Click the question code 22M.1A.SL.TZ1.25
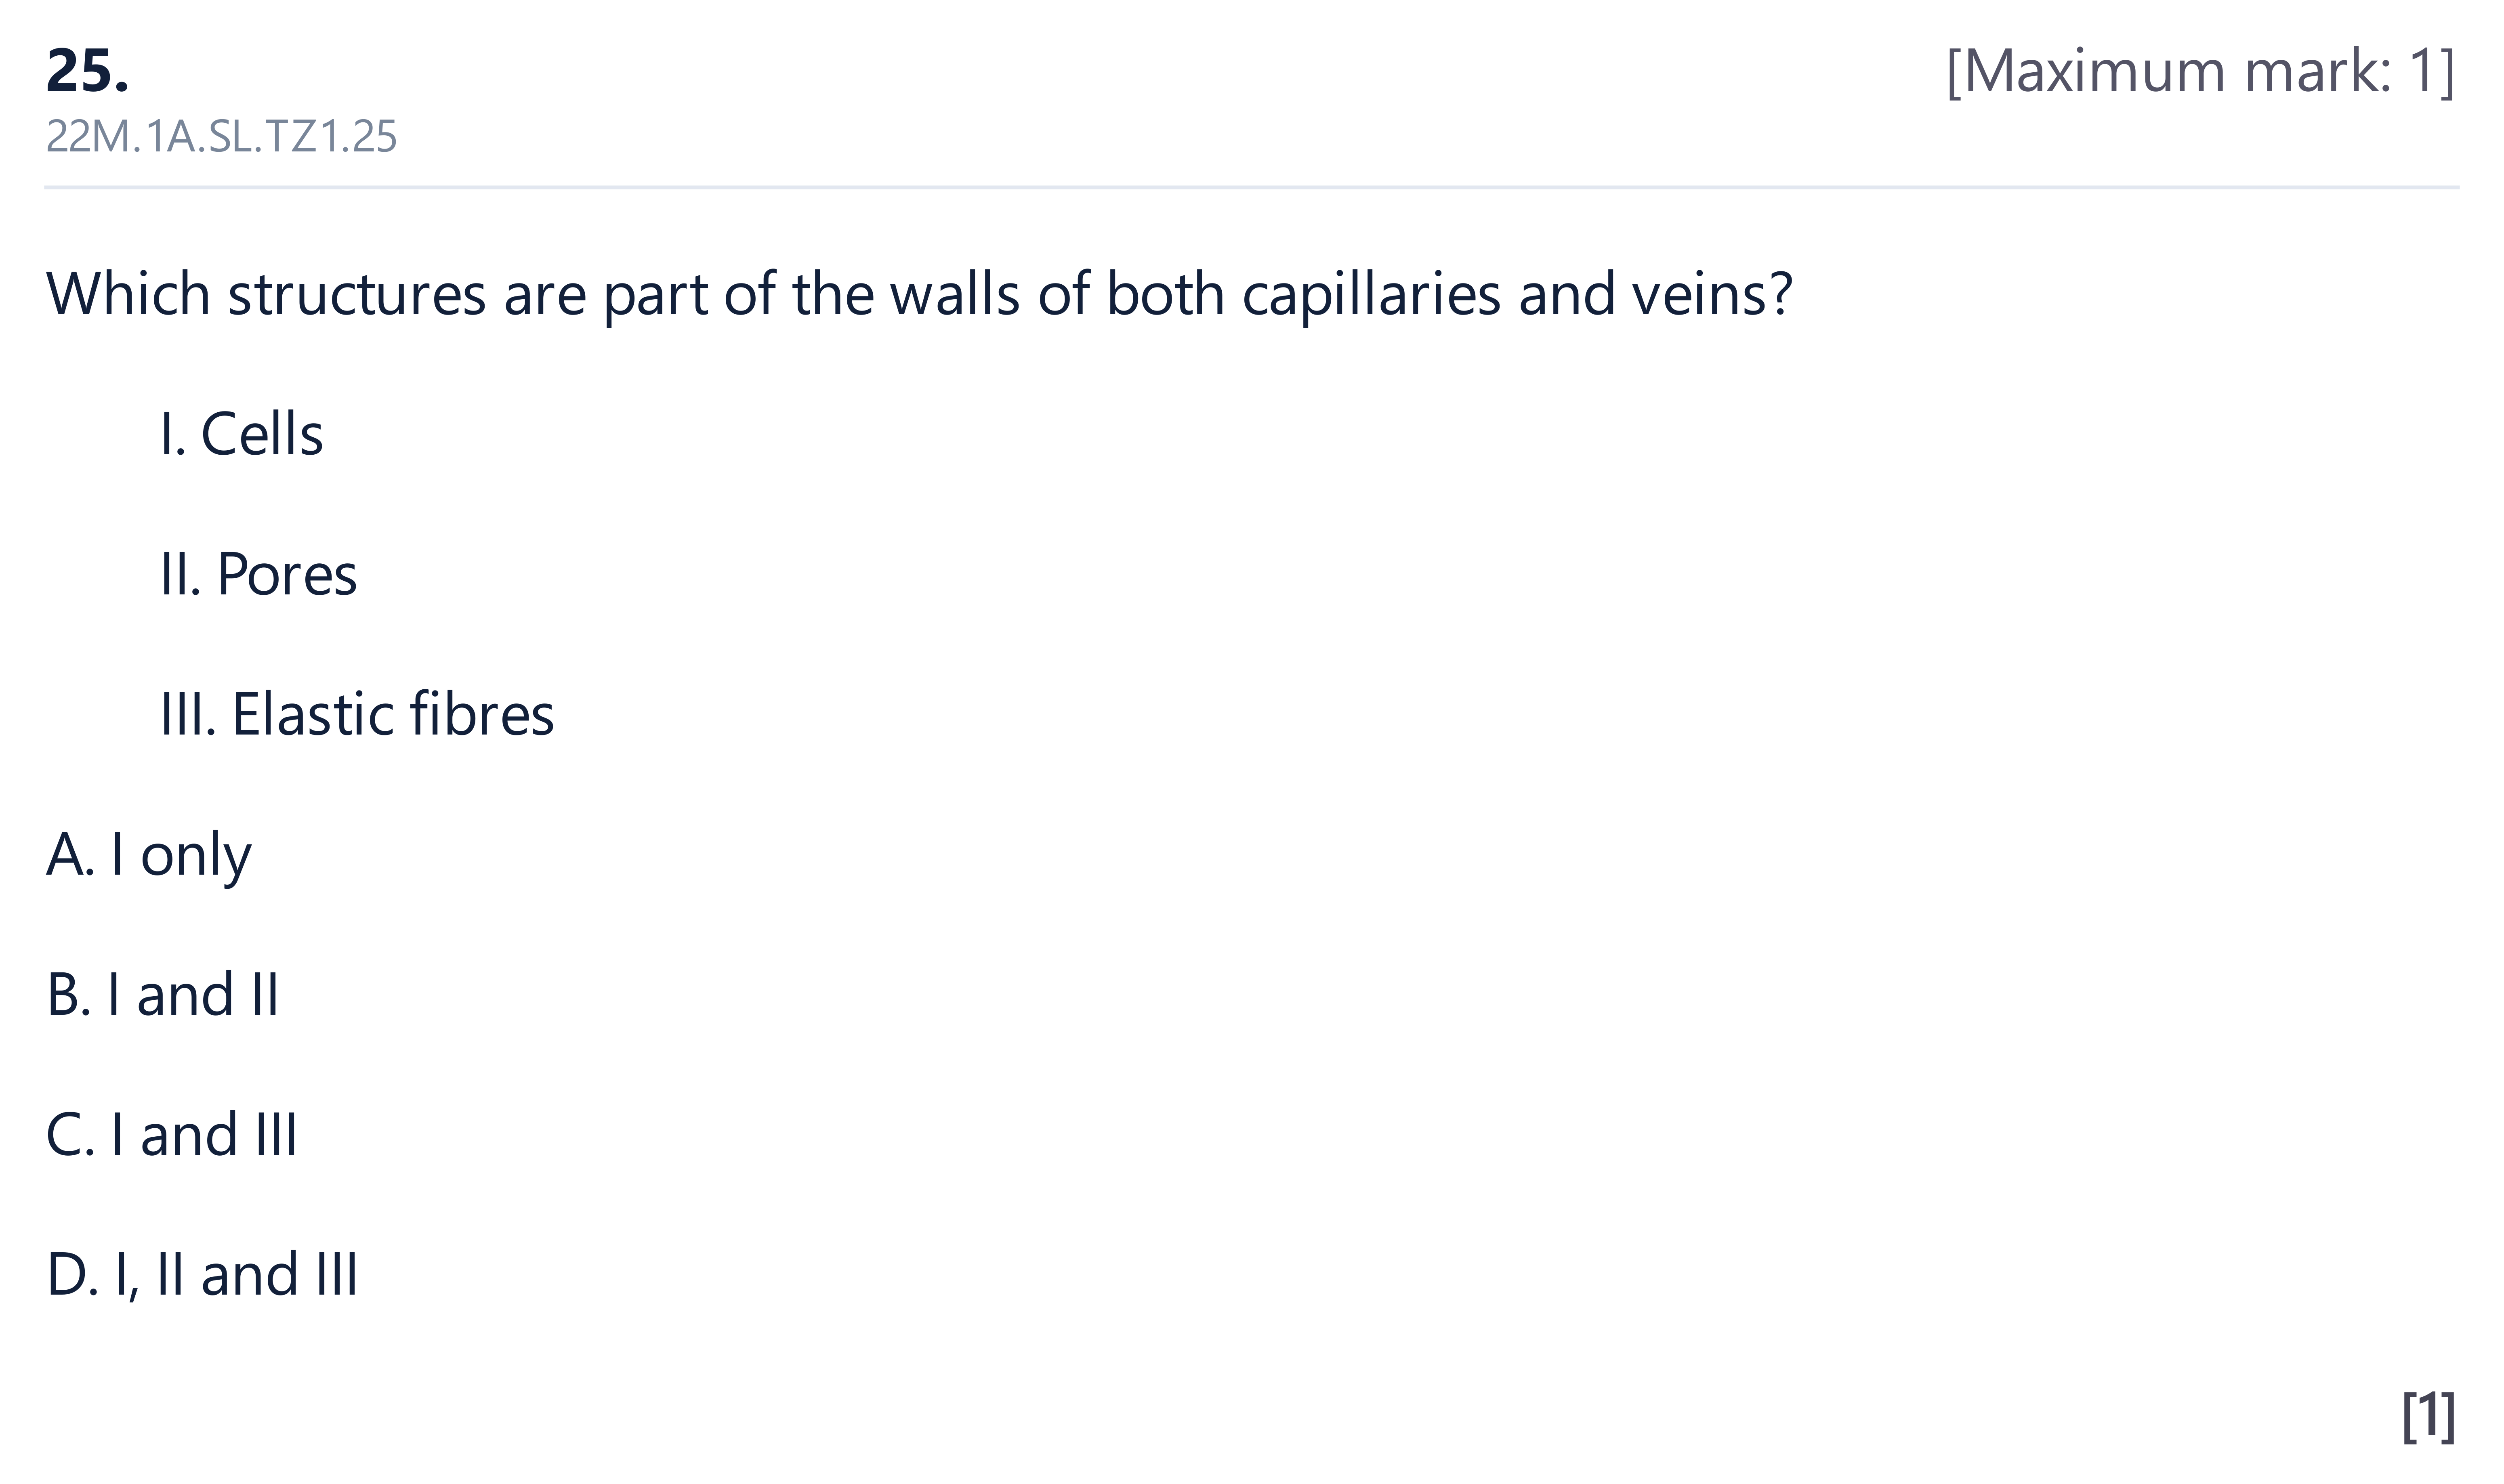The width and height of the screenshot is (2504, 1484). [x=221, y=137]
